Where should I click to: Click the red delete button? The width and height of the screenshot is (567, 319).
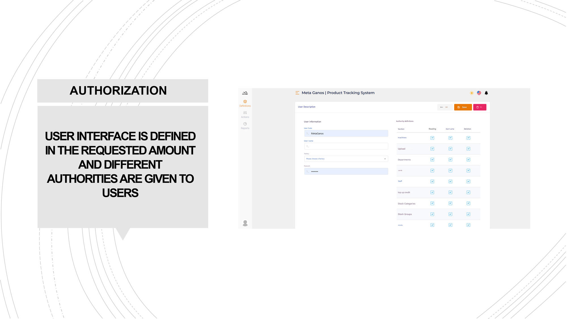pos(480,107)
